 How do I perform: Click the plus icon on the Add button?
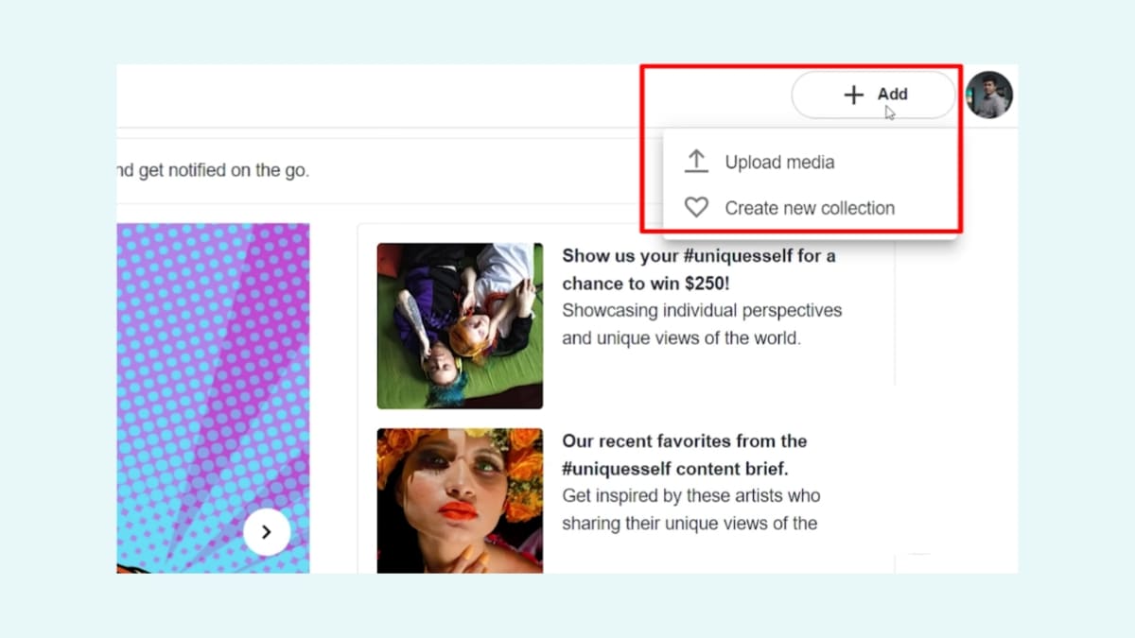pos(852,94)
